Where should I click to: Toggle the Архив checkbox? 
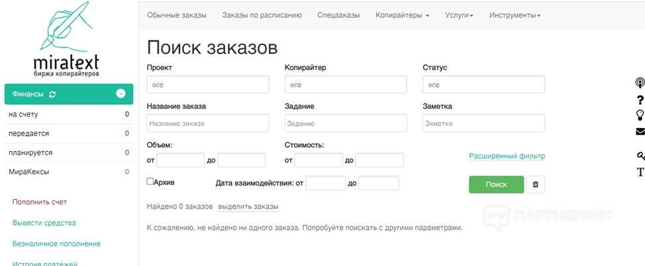click(x=150, y=182)
